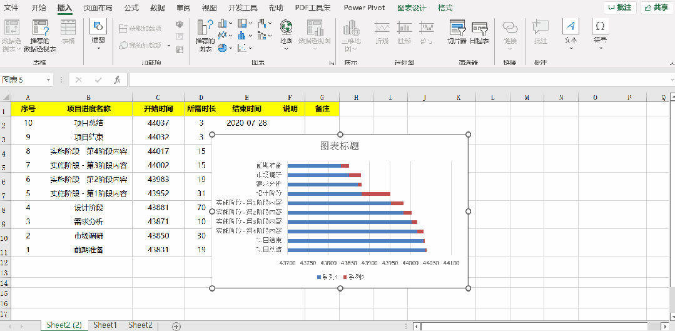
Task: Expand the formula bar with chevron
Action: [671, 80]
